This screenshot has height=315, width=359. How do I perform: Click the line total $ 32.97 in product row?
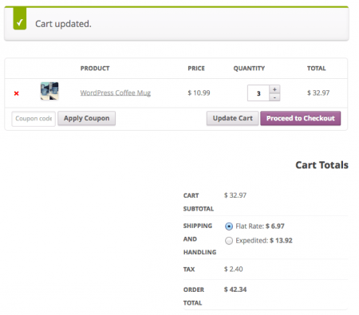318,93
